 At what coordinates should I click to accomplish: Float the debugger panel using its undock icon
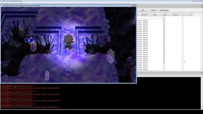(x=202, y=5)
